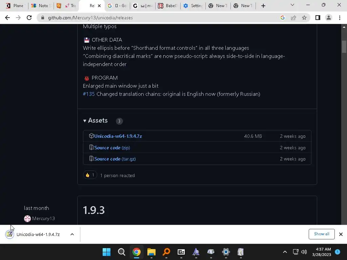
Task: Toggle the thumbs up reaction button
Action: [x=90, y=175]
